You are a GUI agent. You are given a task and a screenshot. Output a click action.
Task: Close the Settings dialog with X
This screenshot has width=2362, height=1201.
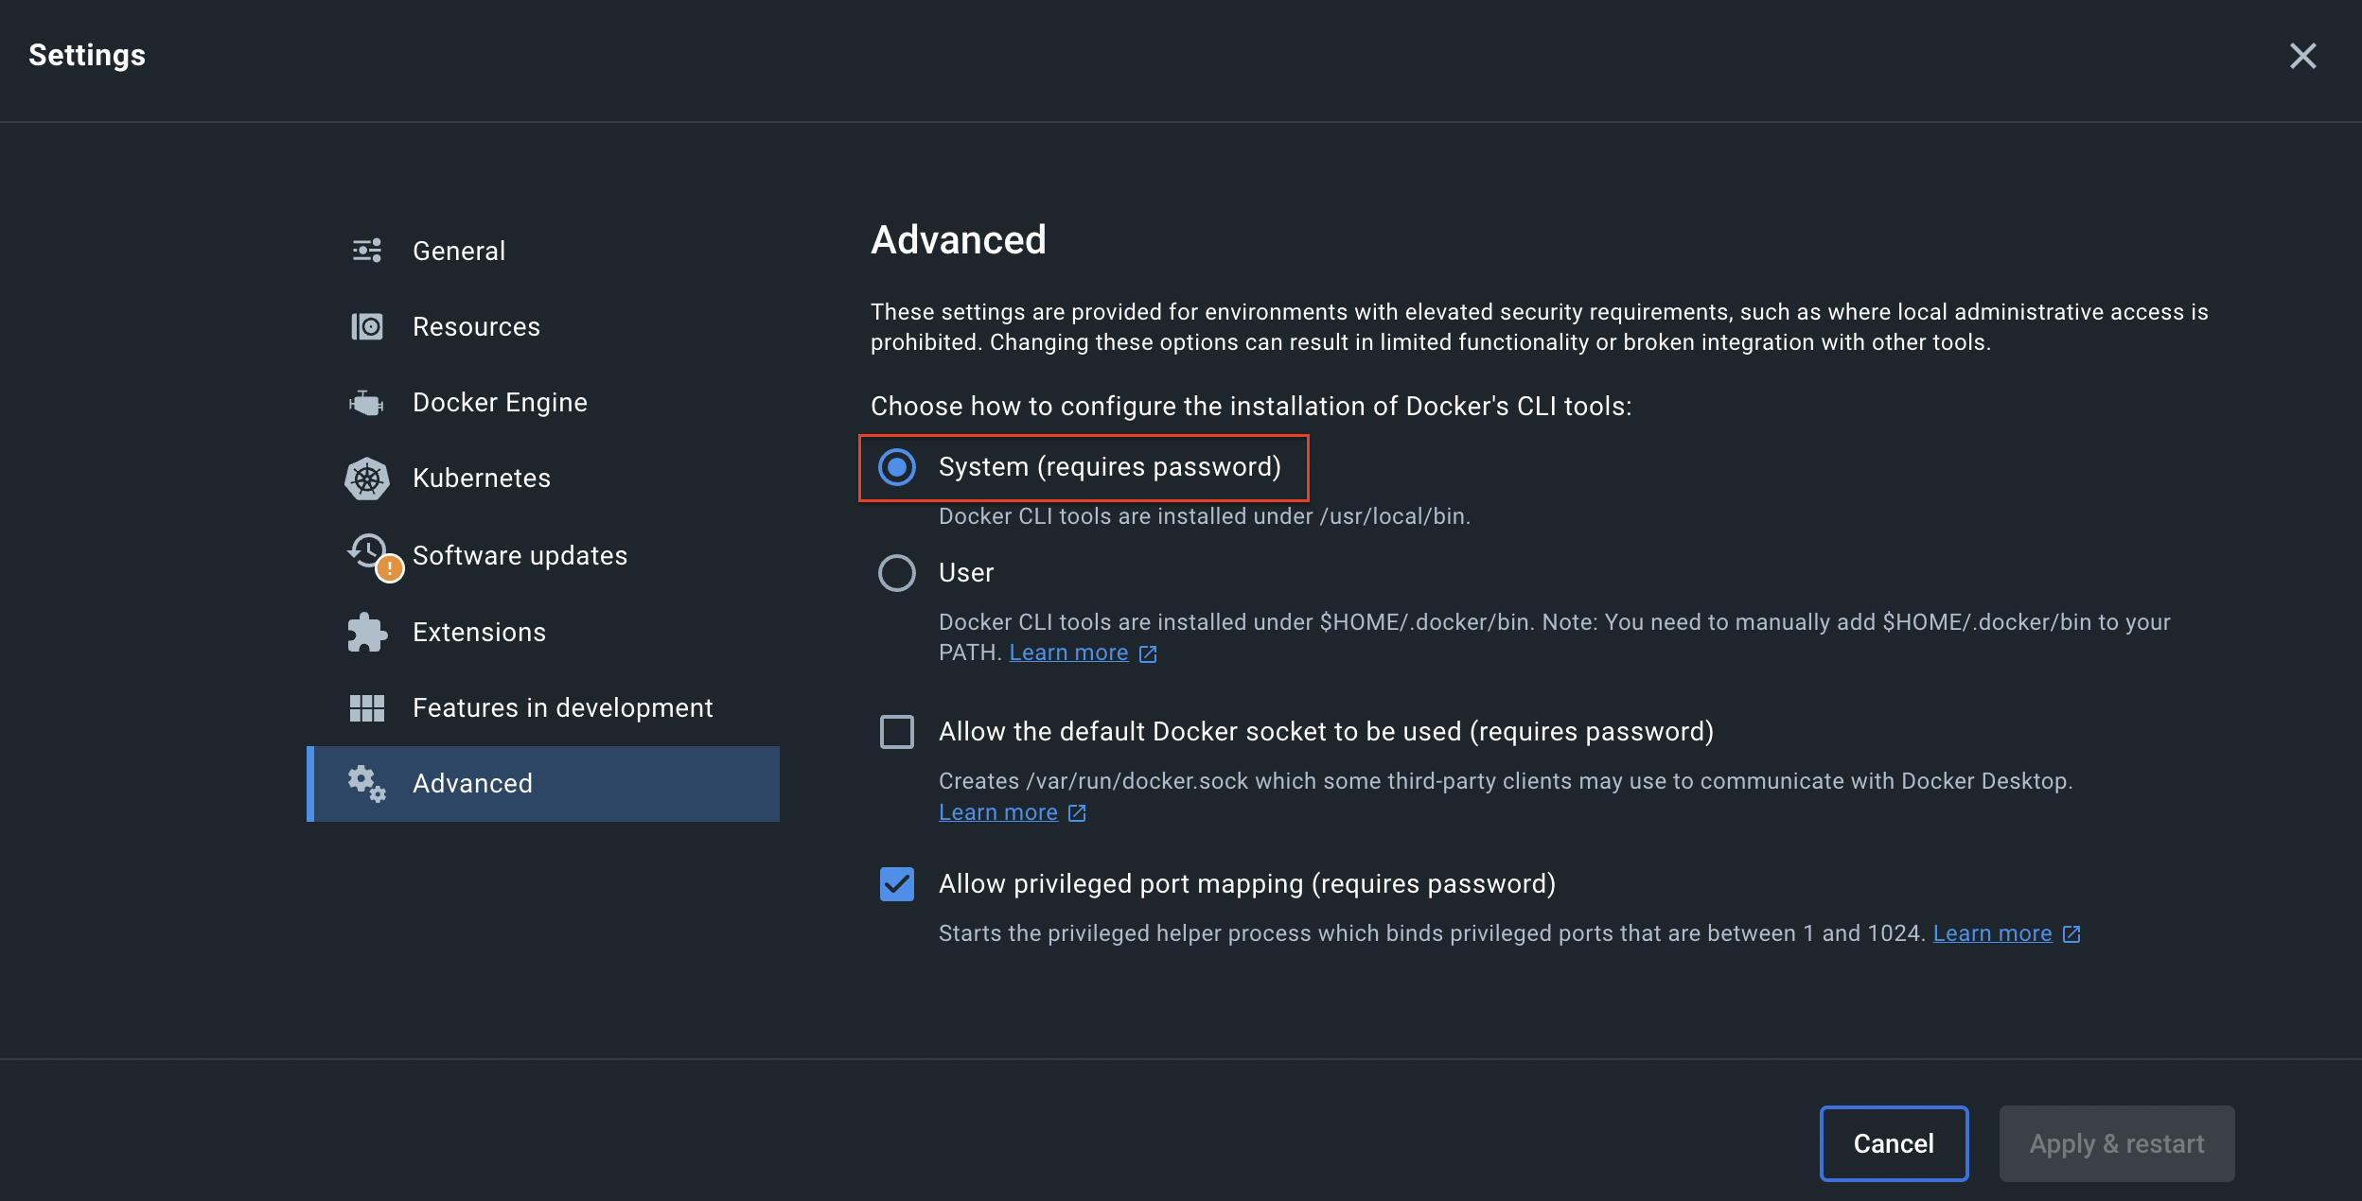coord(2302,56)
